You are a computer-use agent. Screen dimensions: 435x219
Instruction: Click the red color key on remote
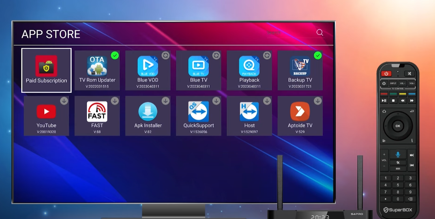coord(384,94)
